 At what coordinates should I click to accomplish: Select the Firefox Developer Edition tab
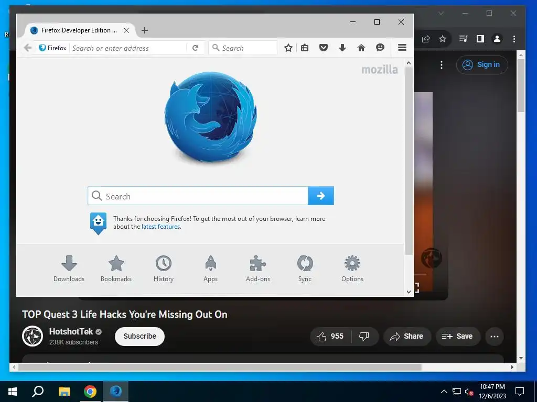pos(79,30)
